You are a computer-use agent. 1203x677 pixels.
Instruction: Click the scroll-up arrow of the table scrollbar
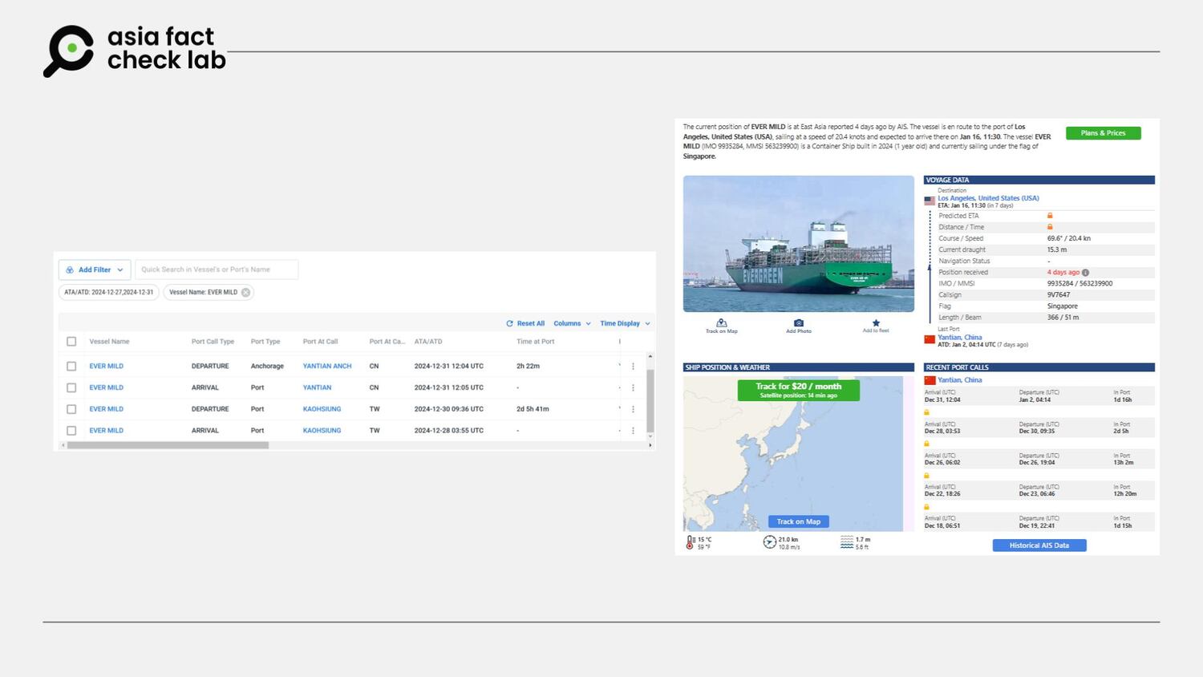click(650, 356)
